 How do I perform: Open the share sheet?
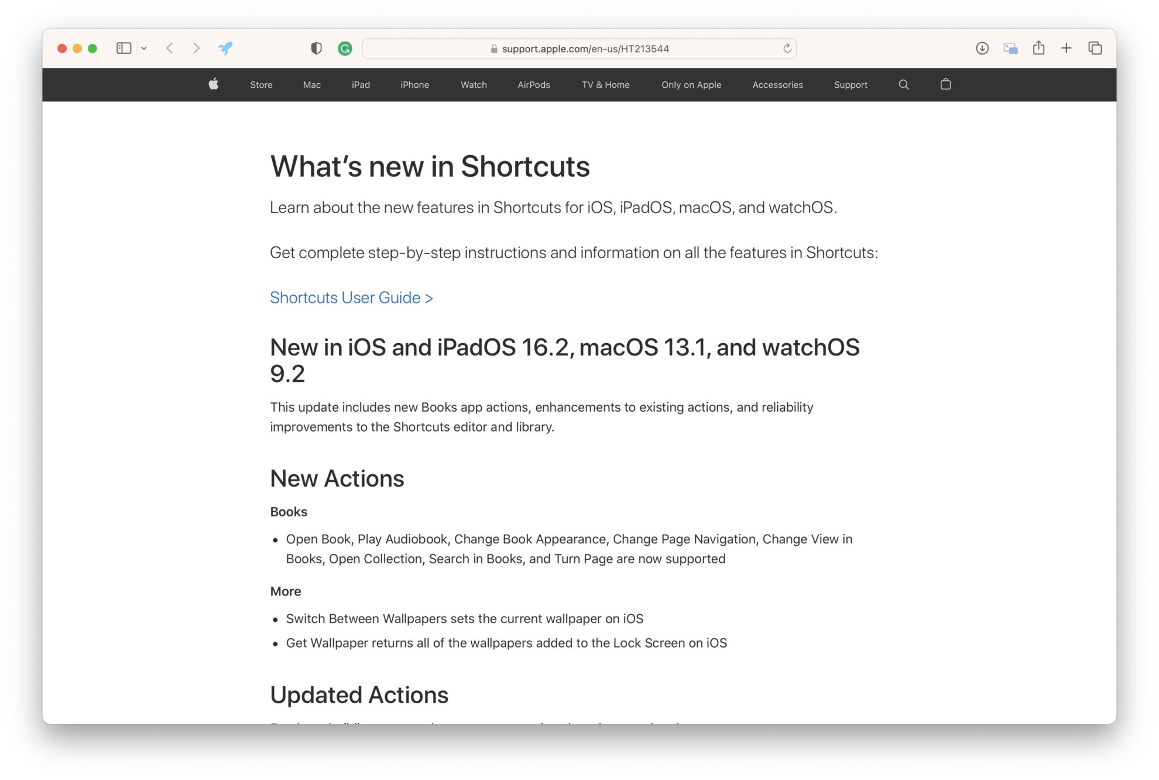click(x=1038, y=47)
